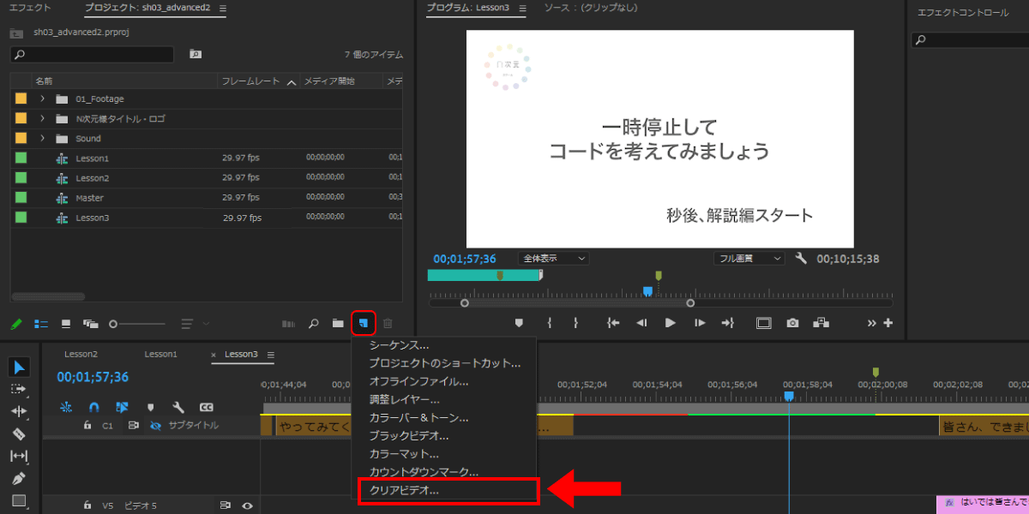Click Mark In bracket button
The height and width of the screenshot is (514, 1029).
click(x=549, y=323)
